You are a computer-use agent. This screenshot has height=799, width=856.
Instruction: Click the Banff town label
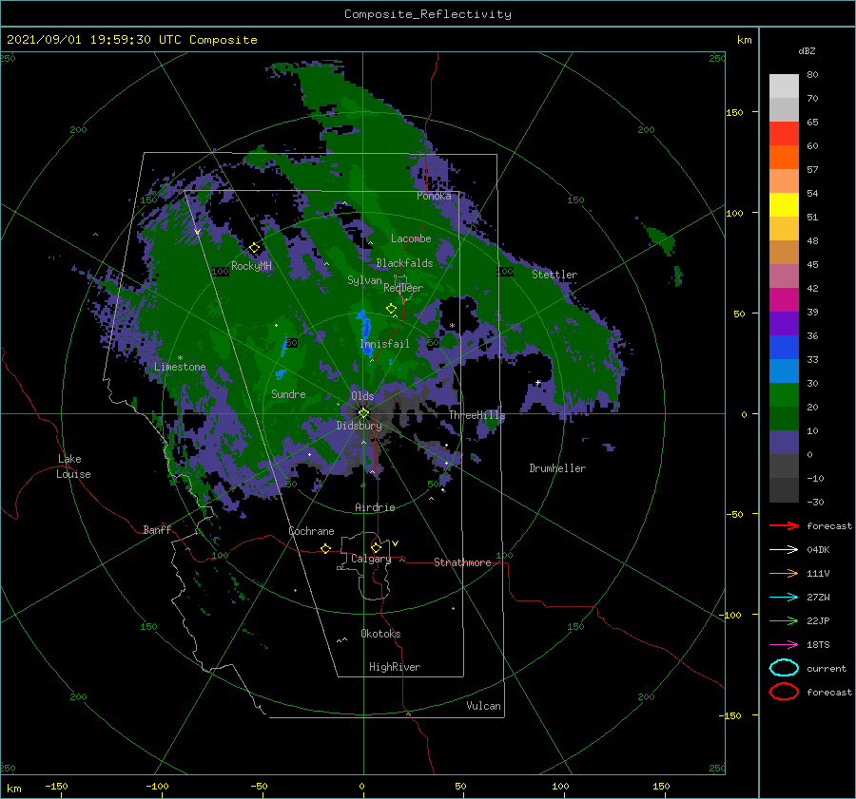click(x=157, y=529)
